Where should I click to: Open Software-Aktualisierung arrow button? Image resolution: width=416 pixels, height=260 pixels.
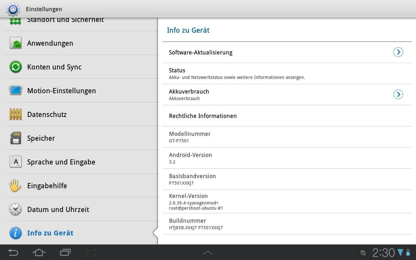click(x=398, y=52)
